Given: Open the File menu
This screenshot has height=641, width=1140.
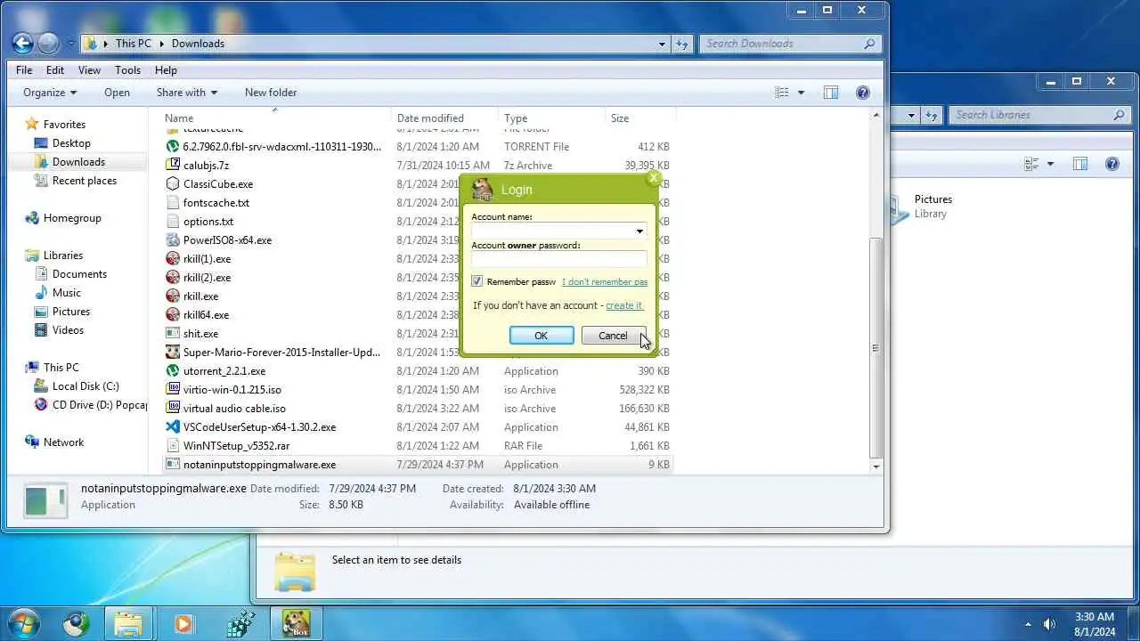Looking at the screenshot, I should pyautogui.click(x=24, y=70).
